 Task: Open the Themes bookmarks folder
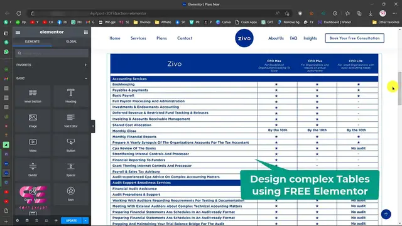142,23
